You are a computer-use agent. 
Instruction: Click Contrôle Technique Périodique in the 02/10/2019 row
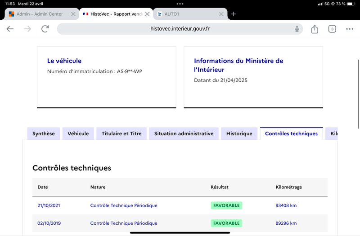coord(124,223)
